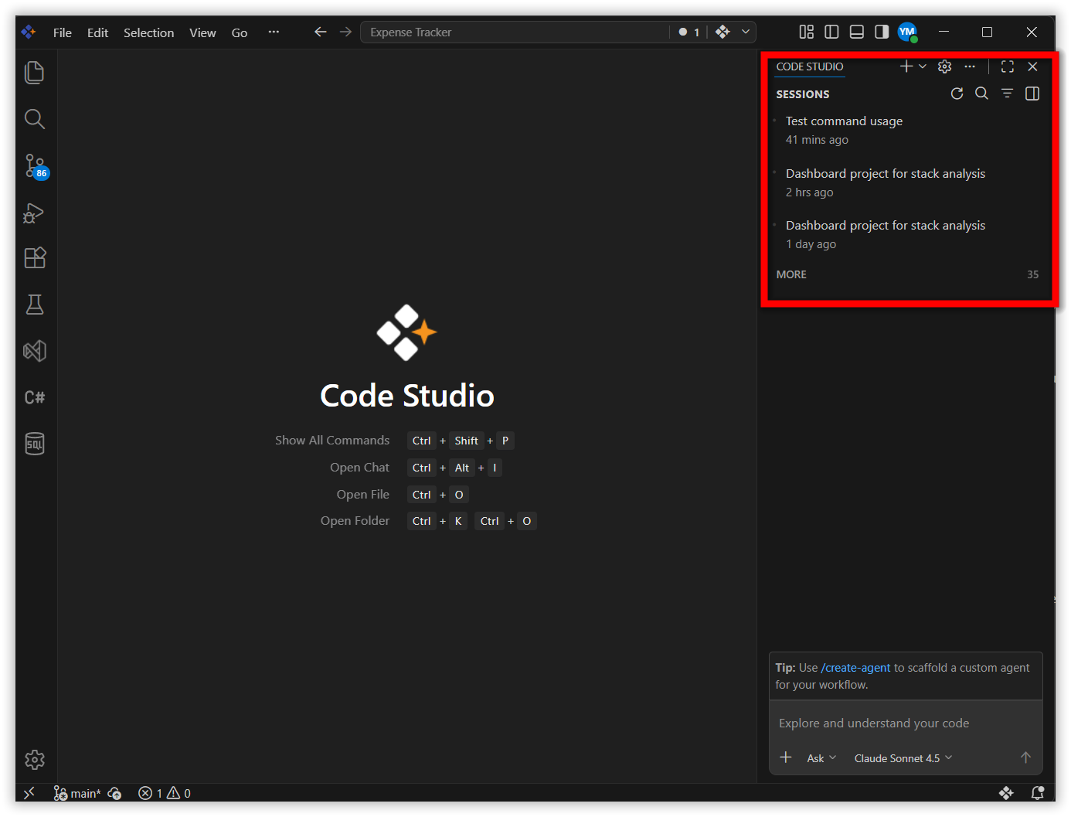Toggle the bottom panel layout

click(x=856, y=32)
